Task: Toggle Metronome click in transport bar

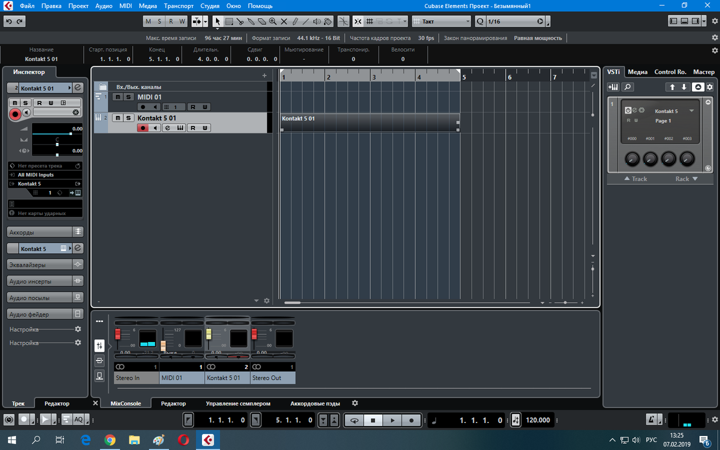Action: point(651,420)
